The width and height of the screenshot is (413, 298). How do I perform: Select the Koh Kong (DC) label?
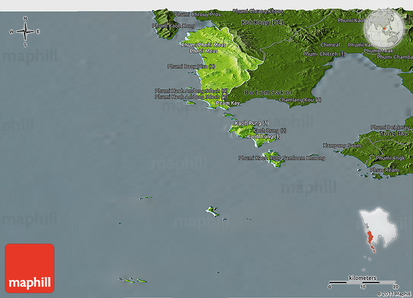click(x=262, y=23)
